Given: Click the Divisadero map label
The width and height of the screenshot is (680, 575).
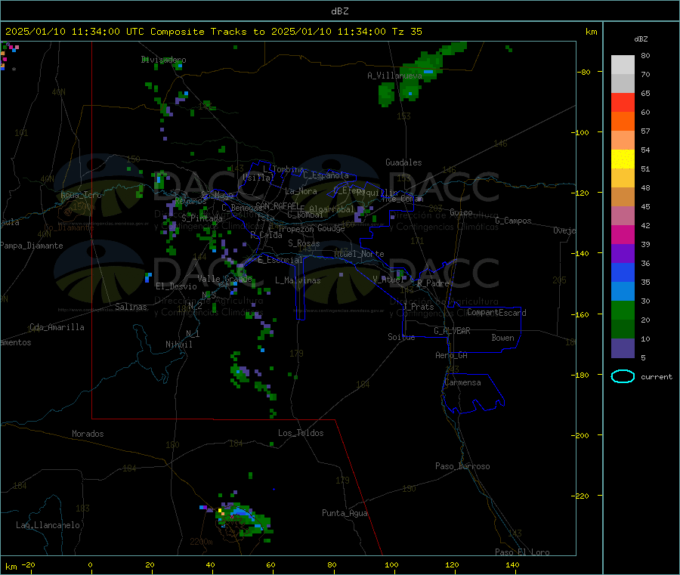Looking at the screenshot, I should coord(164,60).
